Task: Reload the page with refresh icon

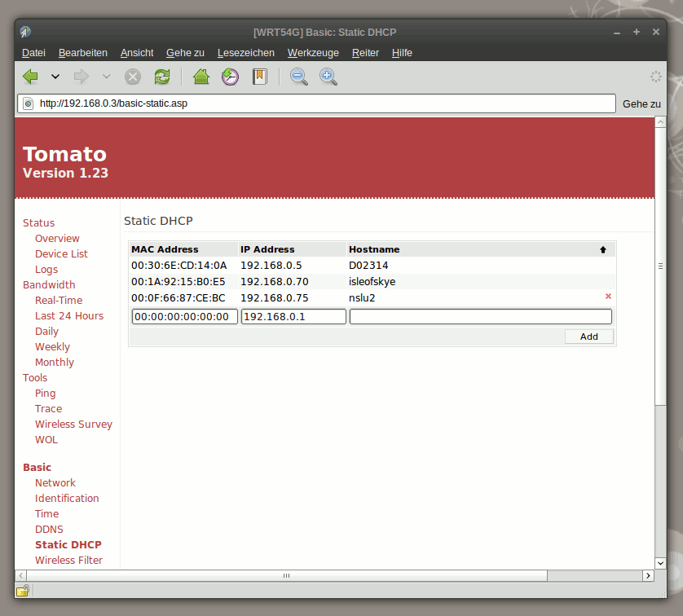Action: click(x=162, y=77)
